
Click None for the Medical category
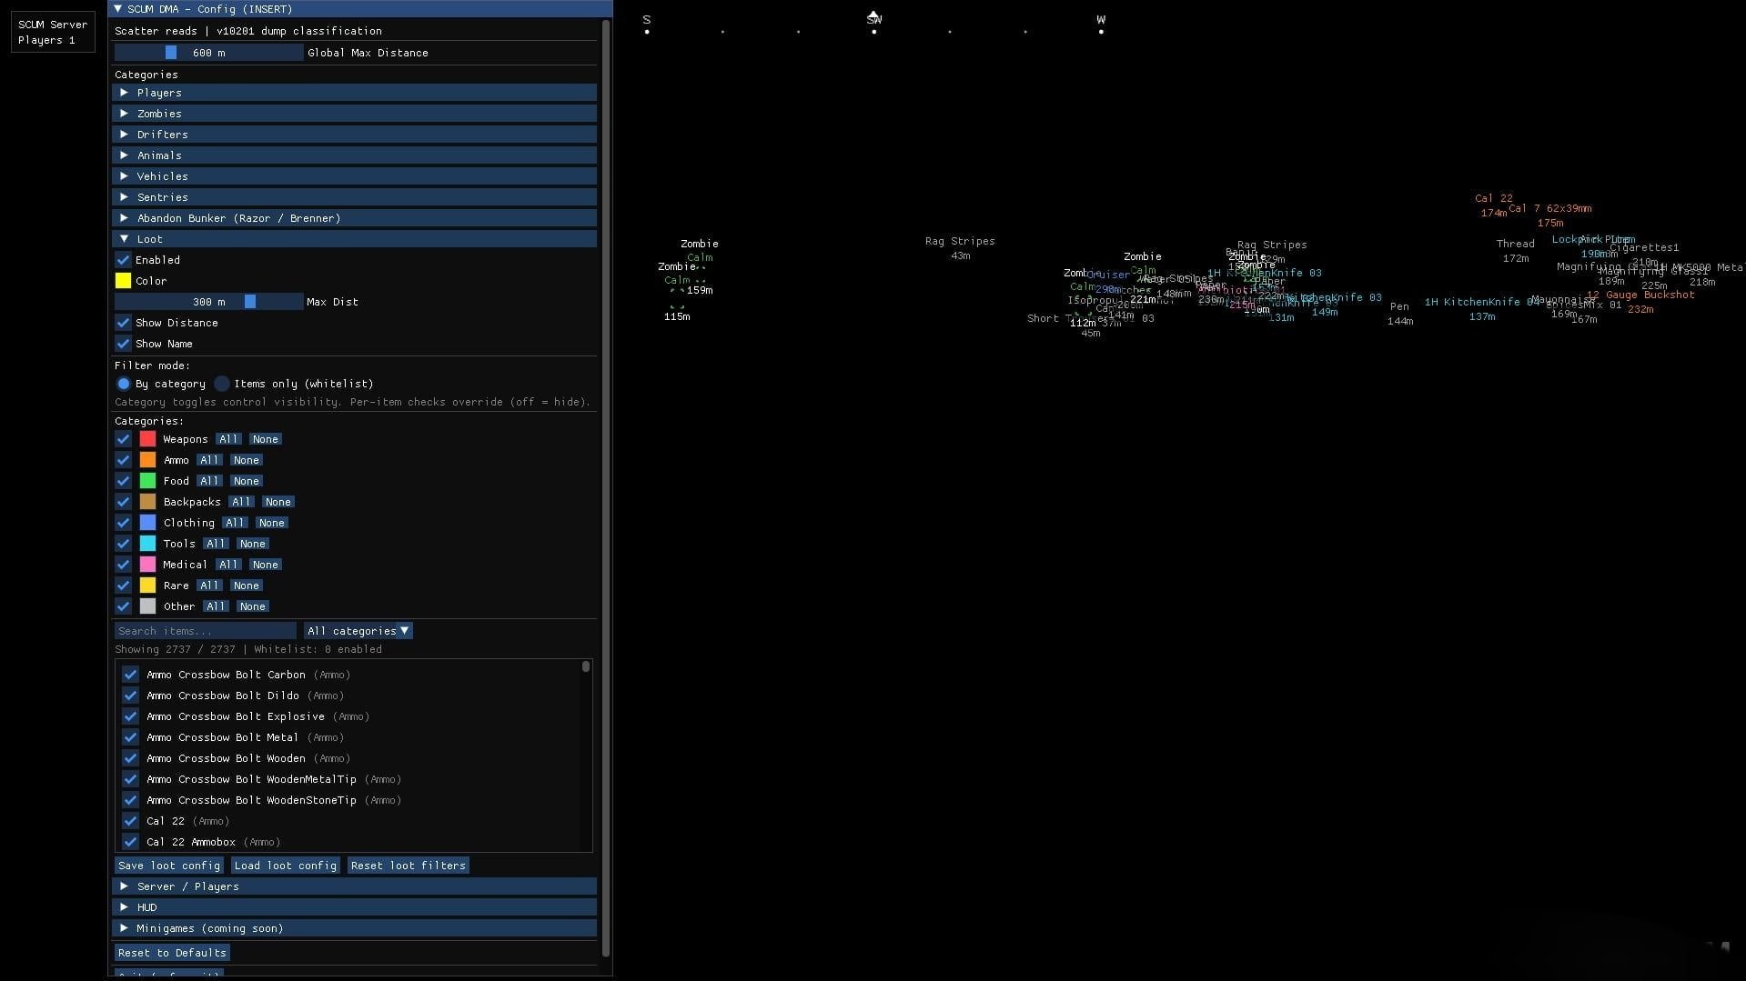[266, 565]
